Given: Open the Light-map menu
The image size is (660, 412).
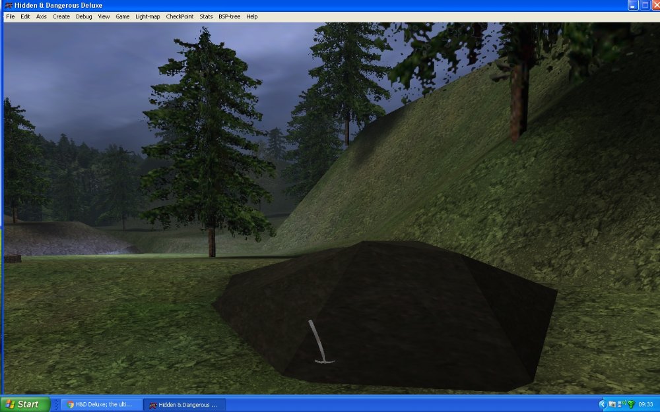Looking at the screenshot, I should (x=147, y=17).
